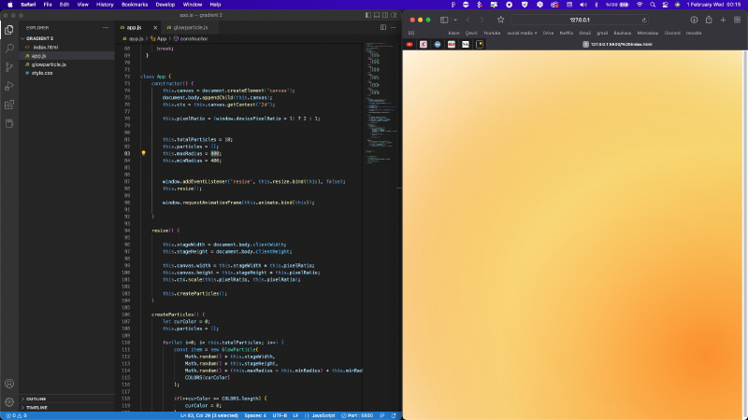The image size is (748, 420).
Task: Click the Safari share icon
Action: [709, 20]
